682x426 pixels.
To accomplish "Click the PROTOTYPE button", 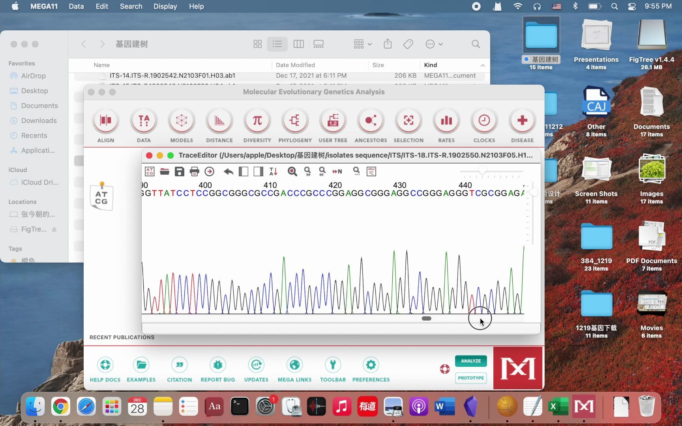I will pos(471,378).
